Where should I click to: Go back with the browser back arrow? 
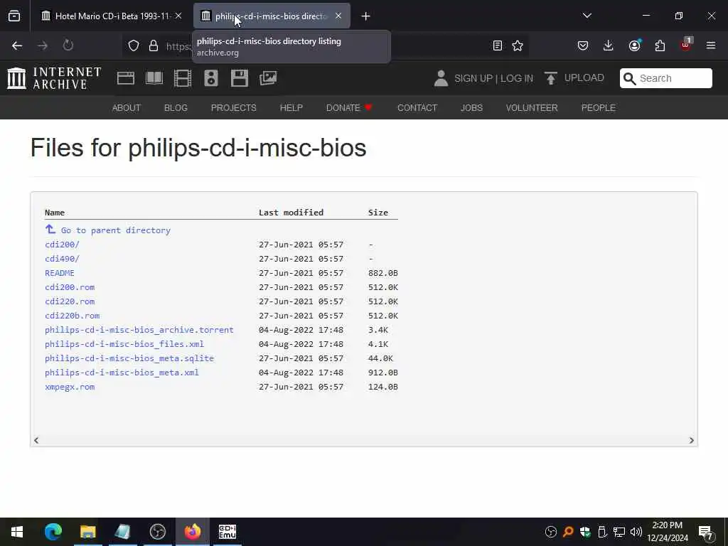coord(17,45)
